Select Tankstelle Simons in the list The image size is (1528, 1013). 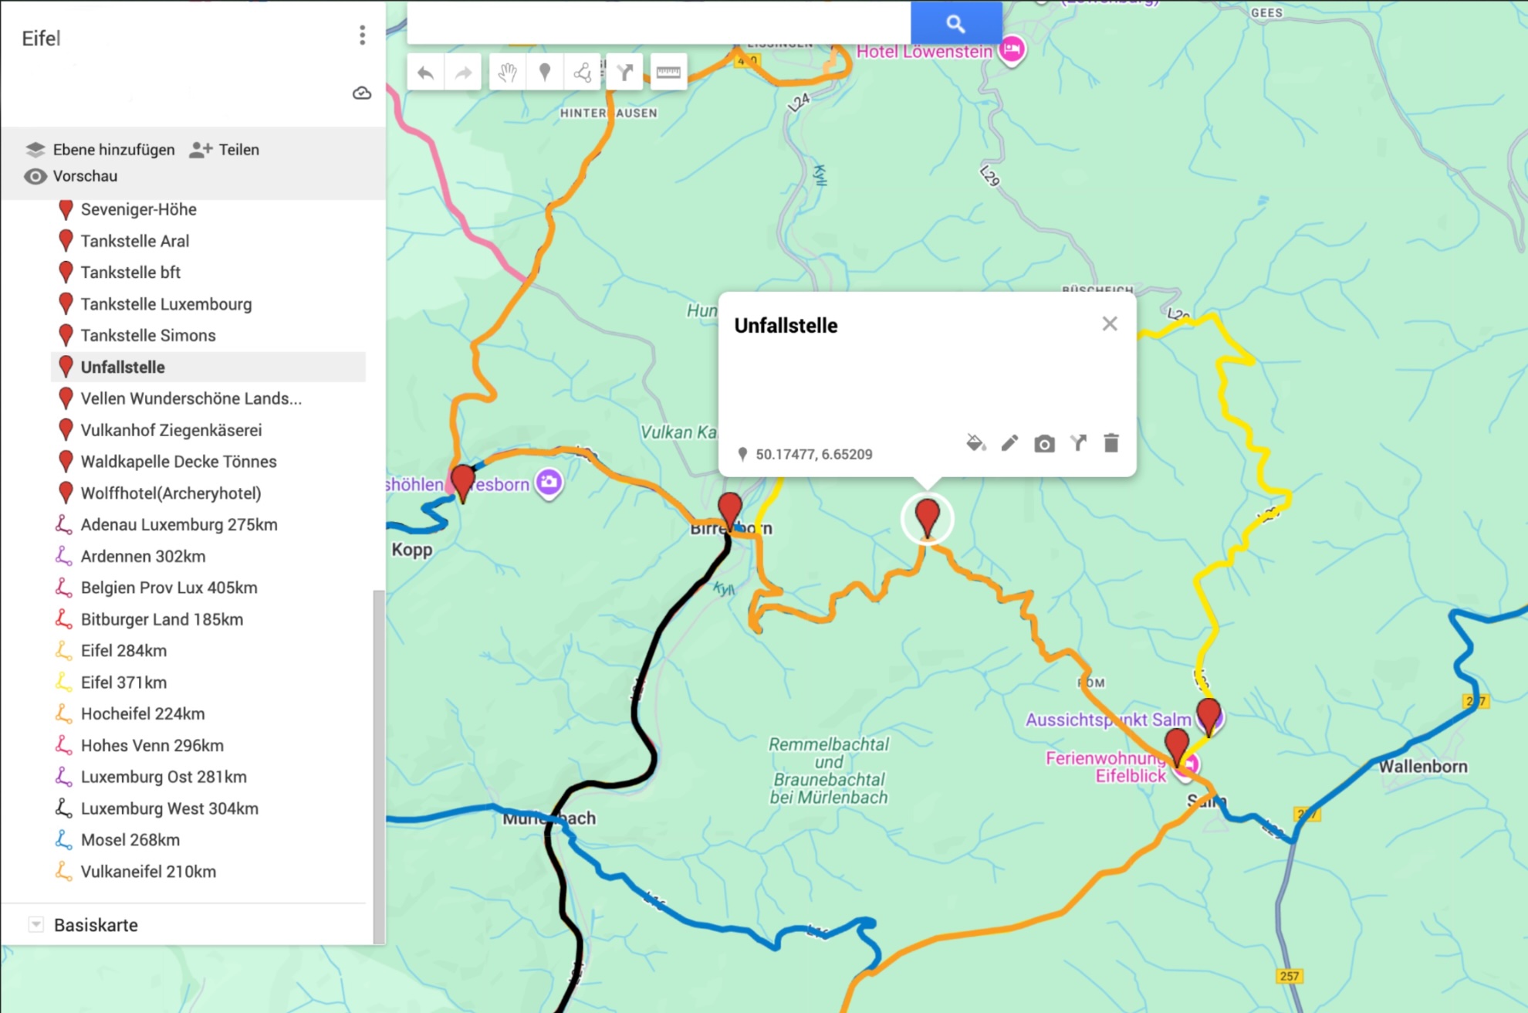tap(147, 335)
